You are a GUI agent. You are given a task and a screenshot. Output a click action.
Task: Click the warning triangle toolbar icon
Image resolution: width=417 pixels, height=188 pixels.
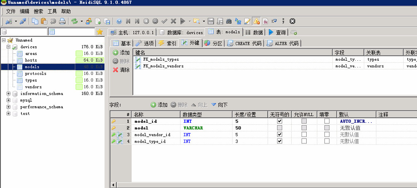pyautogui.click(x=256, y=21)
